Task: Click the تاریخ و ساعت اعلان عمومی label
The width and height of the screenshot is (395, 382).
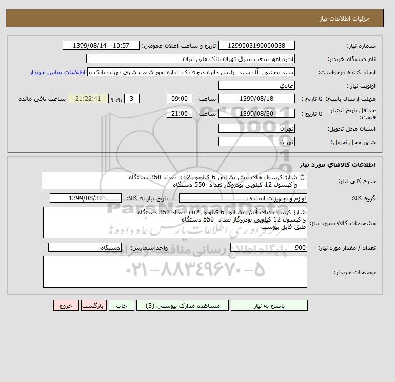Action: [x=179, y=46]
